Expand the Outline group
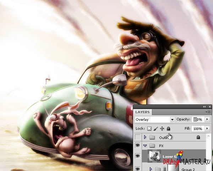The height and width of the screenshot is (171, 213). pyautogui.click(x=145, y=137)
